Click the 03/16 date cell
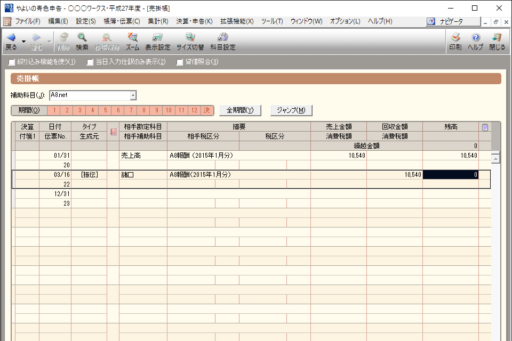The height and width of the screenshot is (341, 512). pos(55,175)
